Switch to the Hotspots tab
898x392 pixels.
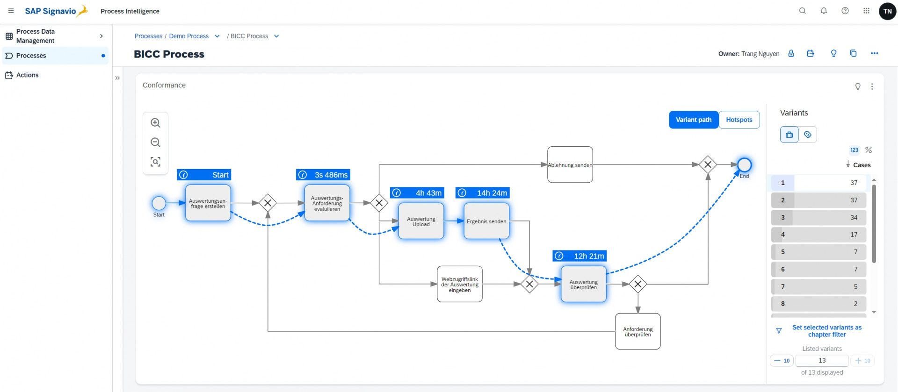(739, 120)
